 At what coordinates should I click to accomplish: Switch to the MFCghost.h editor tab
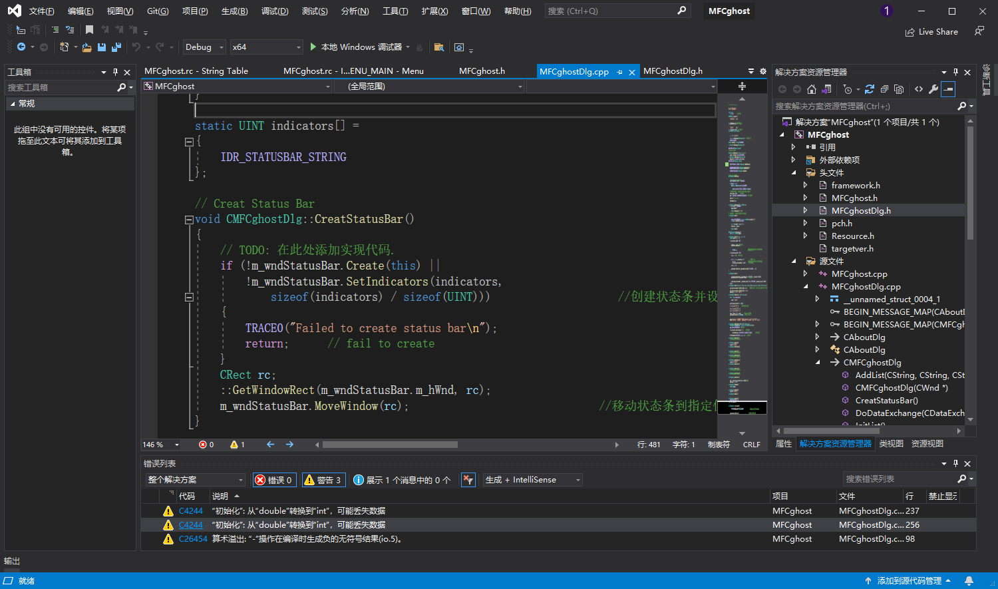coord(482,71)
